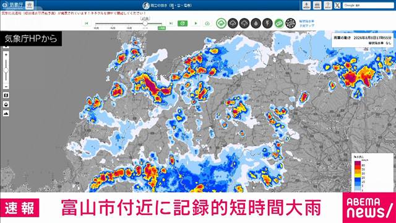Open the 雨雲の動き title dropdown
The height and width of the screenshot is (223, 396).
click(x=167, y=6)
